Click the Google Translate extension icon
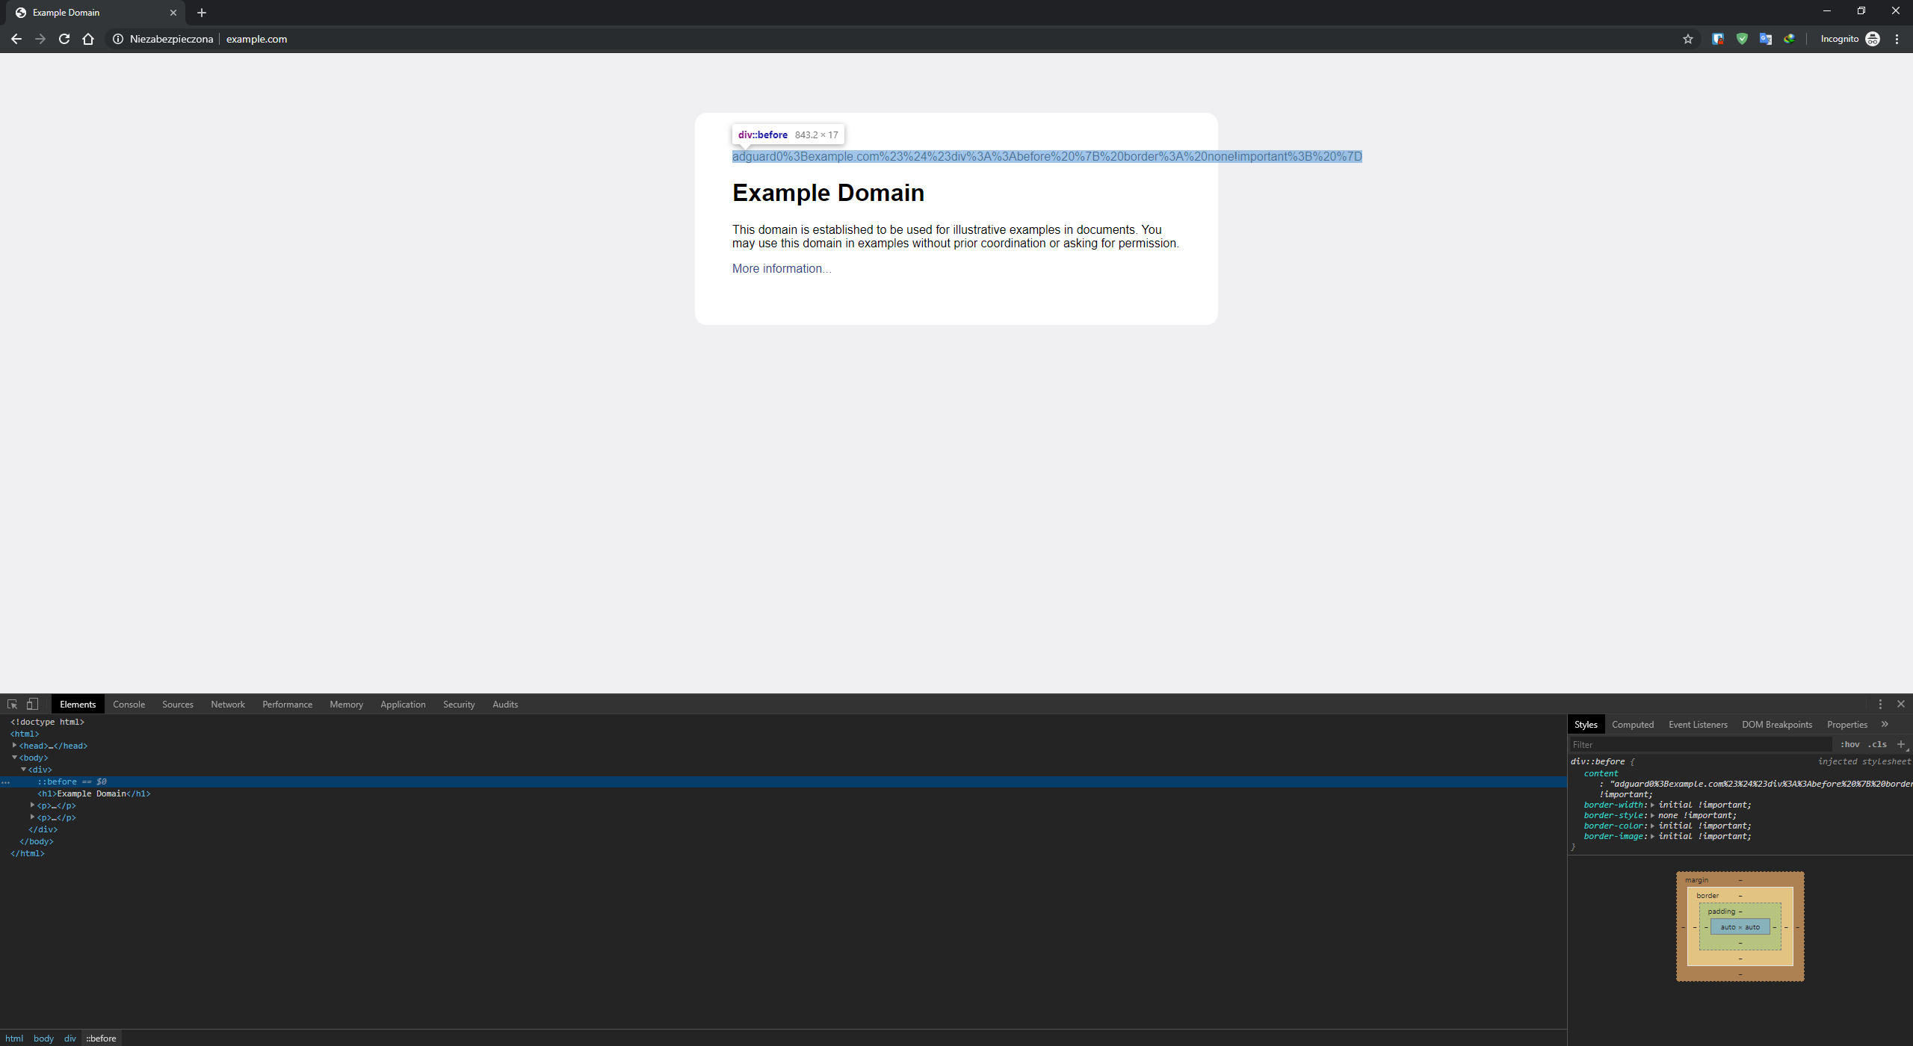Screen dimensions: 1913x1046 pos(1767,39)
